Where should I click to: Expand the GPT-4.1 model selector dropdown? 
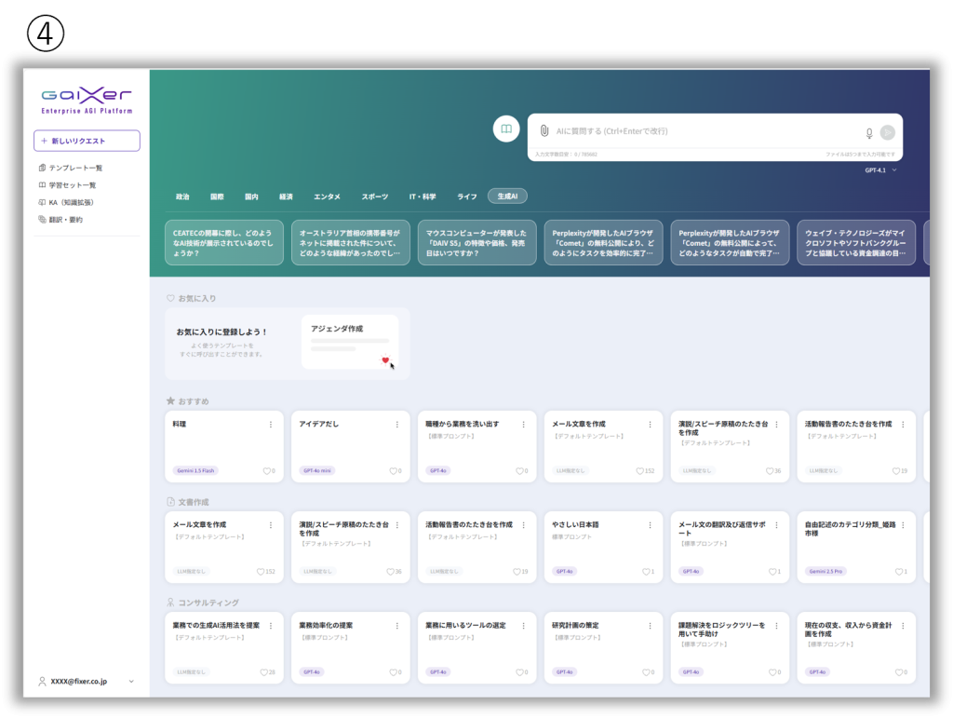[x=880, y=170]
